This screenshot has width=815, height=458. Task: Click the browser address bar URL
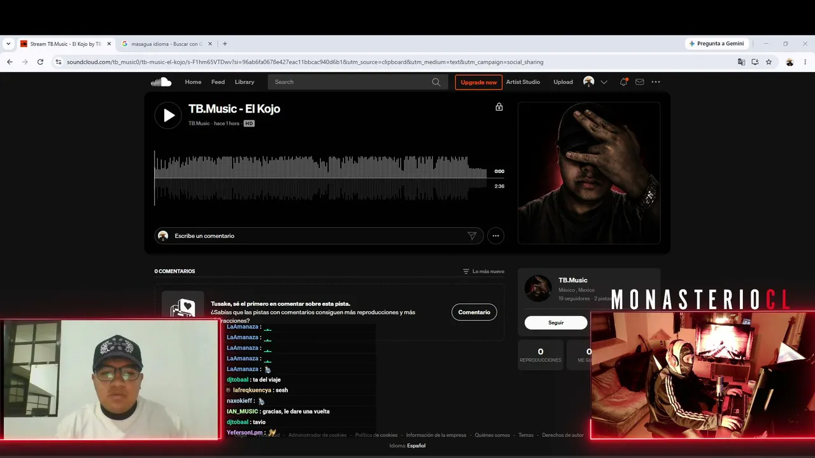click(306, 62)
